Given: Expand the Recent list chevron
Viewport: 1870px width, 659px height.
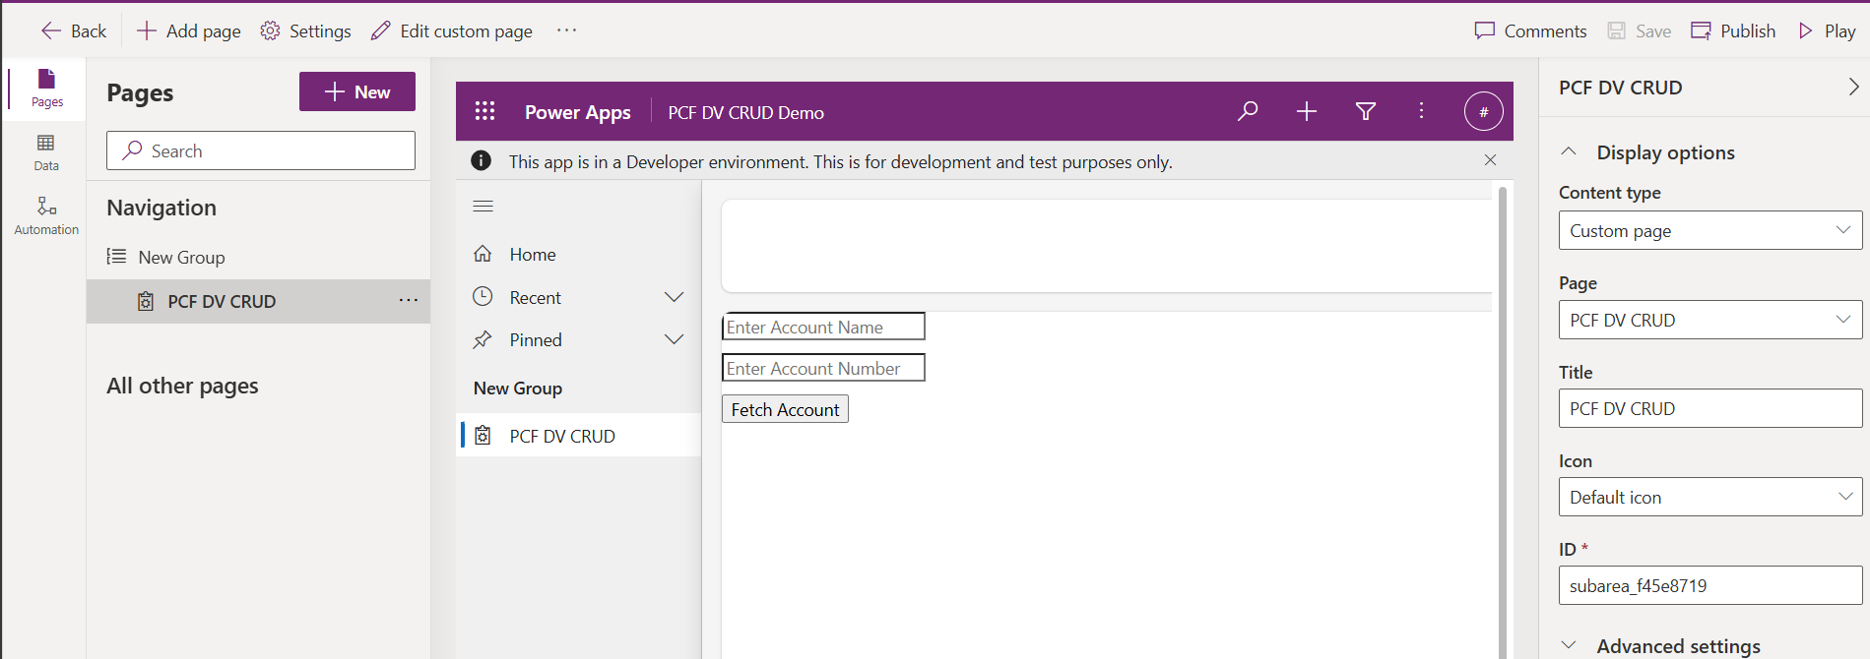Looking at the screenshot, I should (674, 297).
